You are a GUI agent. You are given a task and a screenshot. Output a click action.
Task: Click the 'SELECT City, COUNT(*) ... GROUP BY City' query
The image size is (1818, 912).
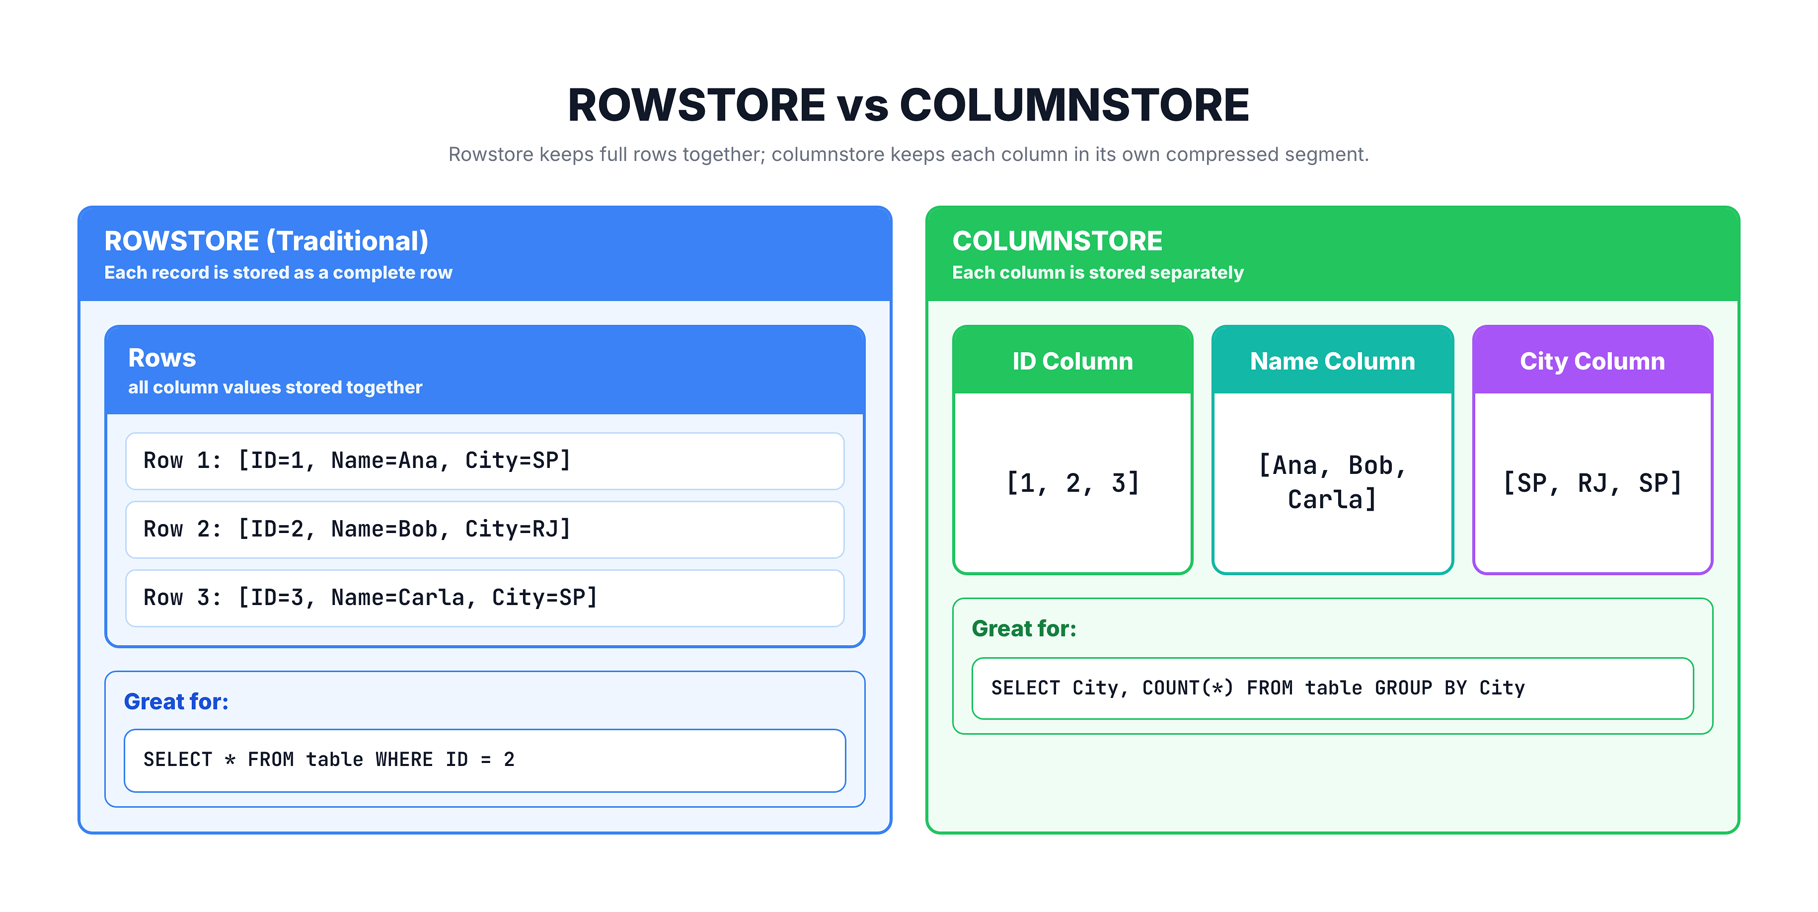click(x=1332, y=688)
